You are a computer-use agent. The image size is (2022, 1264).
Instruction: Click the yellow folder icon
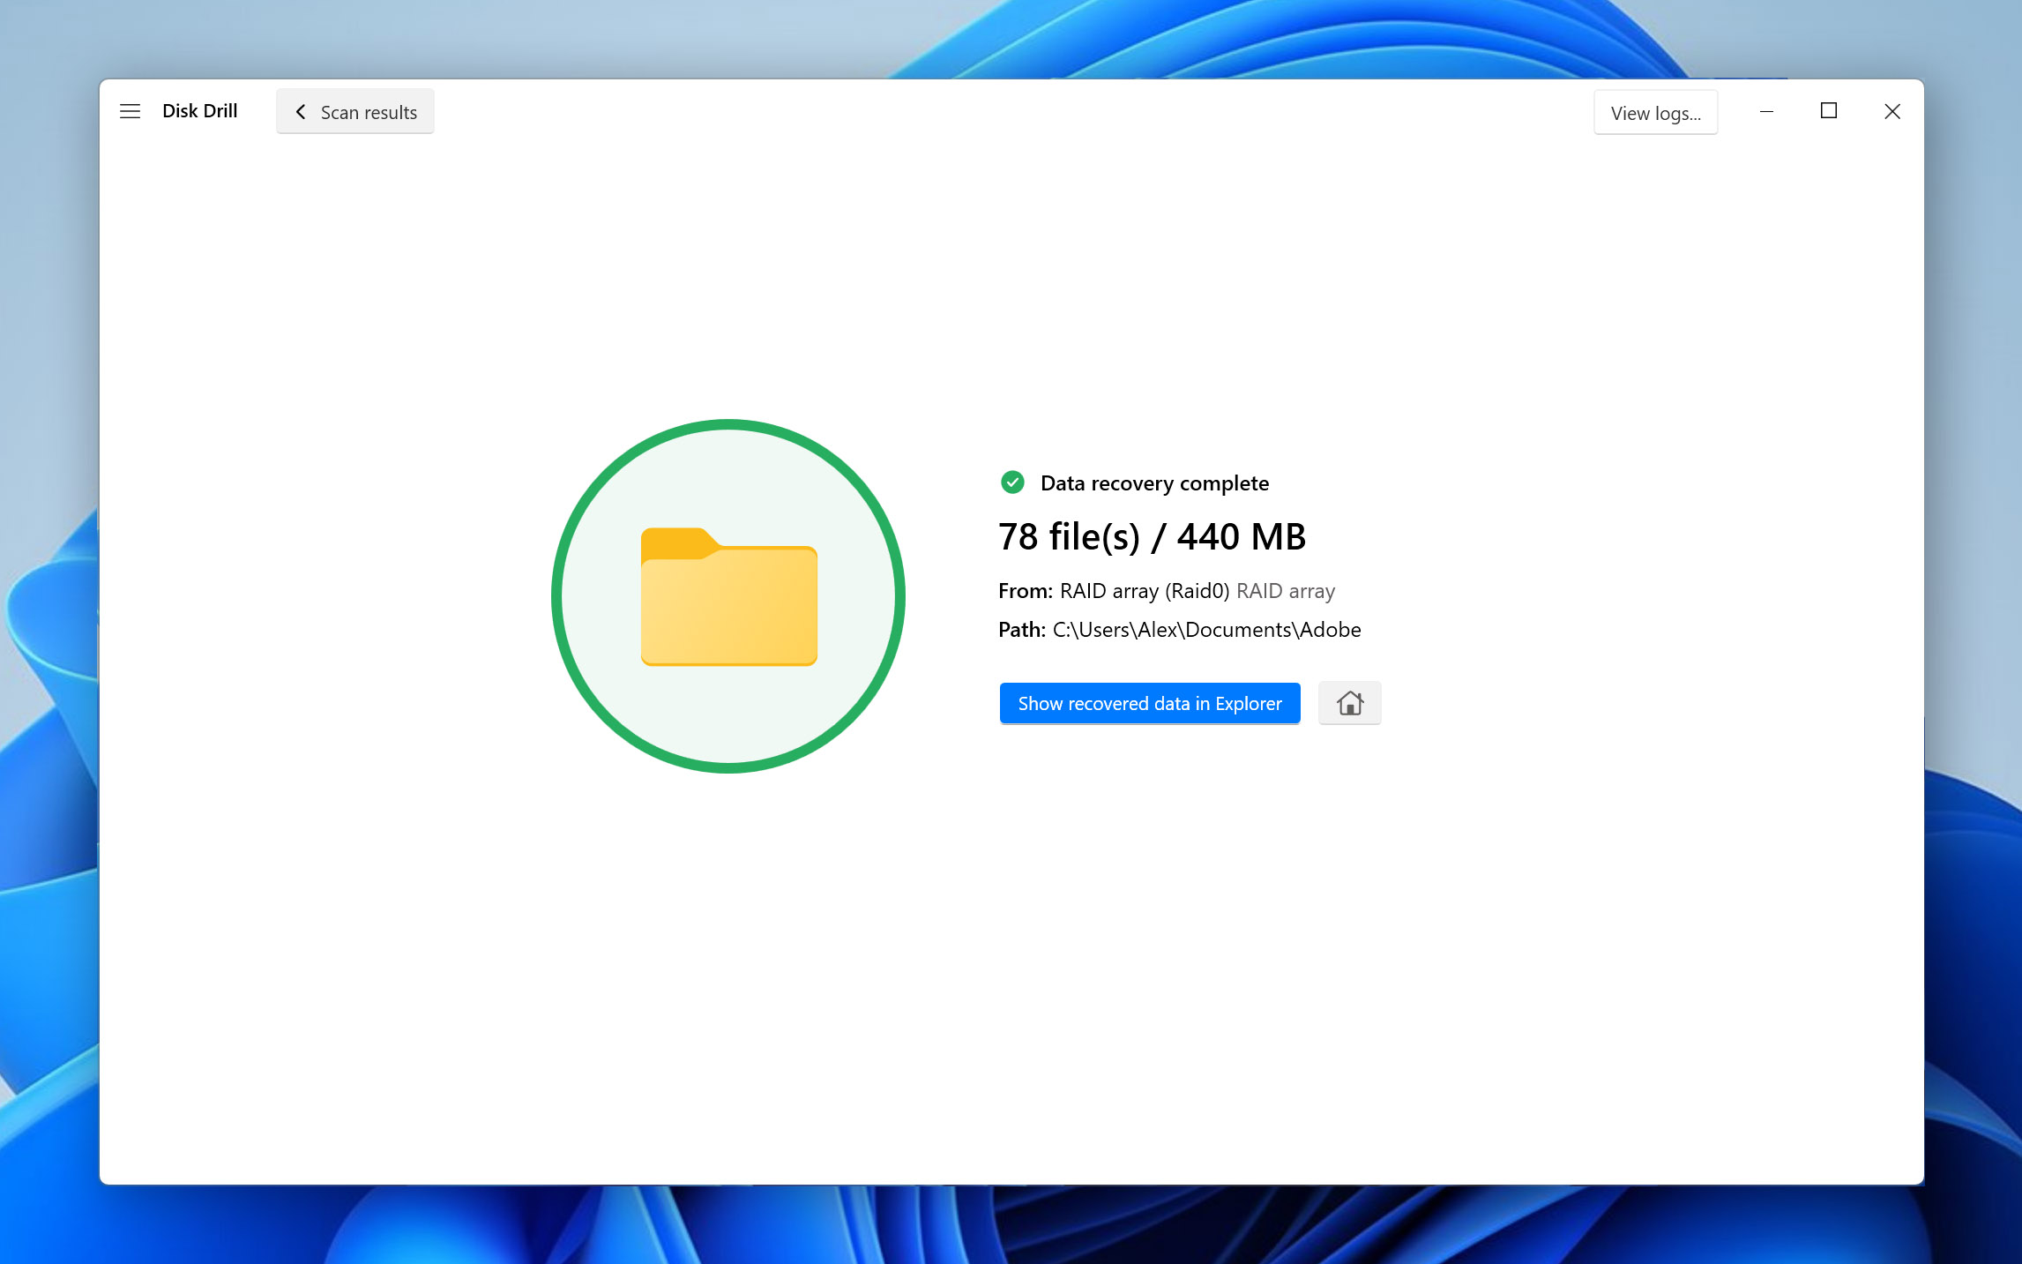tap(728, 597)
